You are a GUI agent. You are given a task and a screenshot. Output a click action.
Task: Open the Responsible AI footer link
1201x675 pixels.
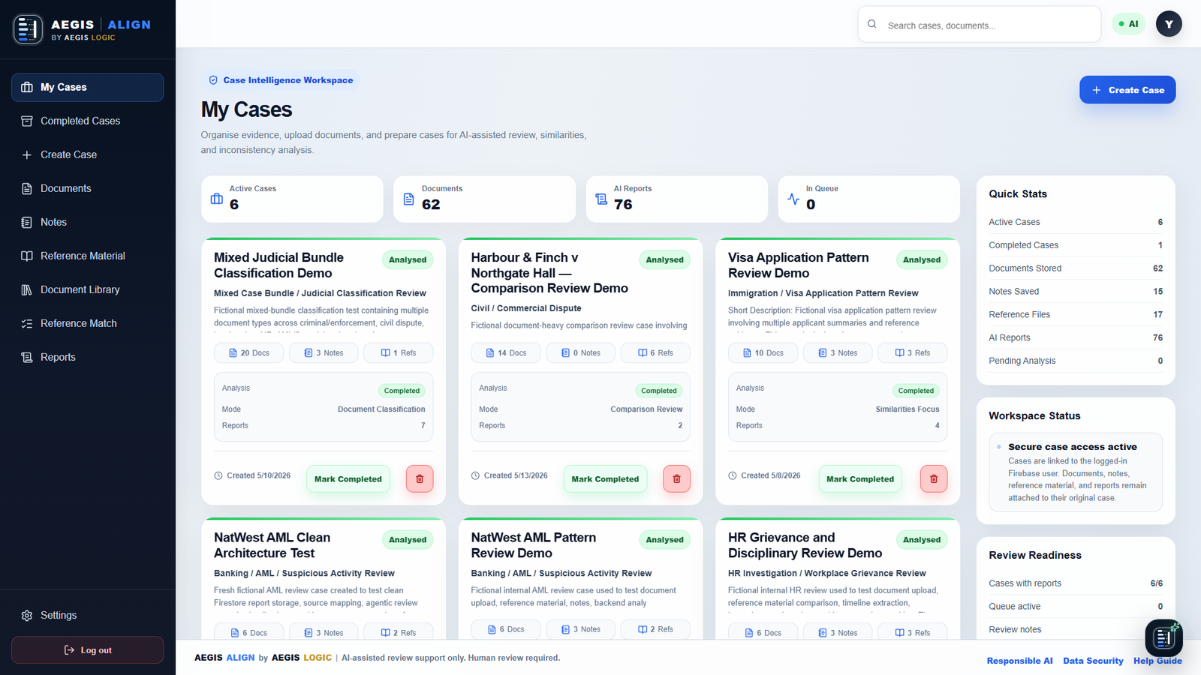(1019, 661)
